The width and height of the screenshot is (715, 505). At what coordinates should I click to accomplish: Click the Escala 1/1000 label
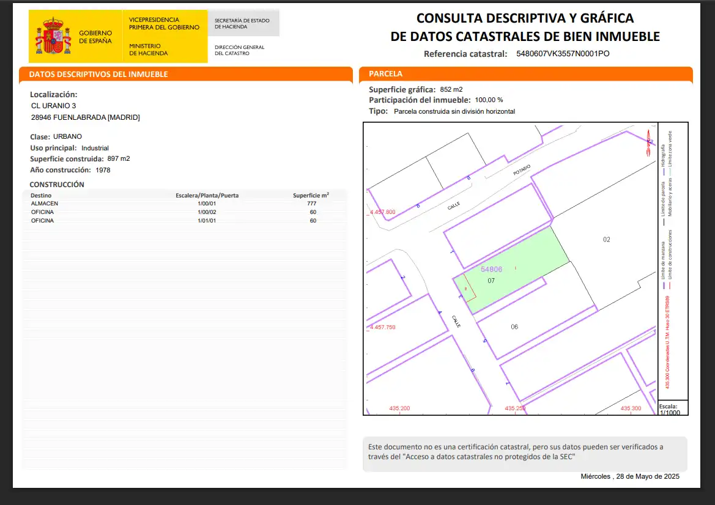pyautogui.click(x=669, y=409)
